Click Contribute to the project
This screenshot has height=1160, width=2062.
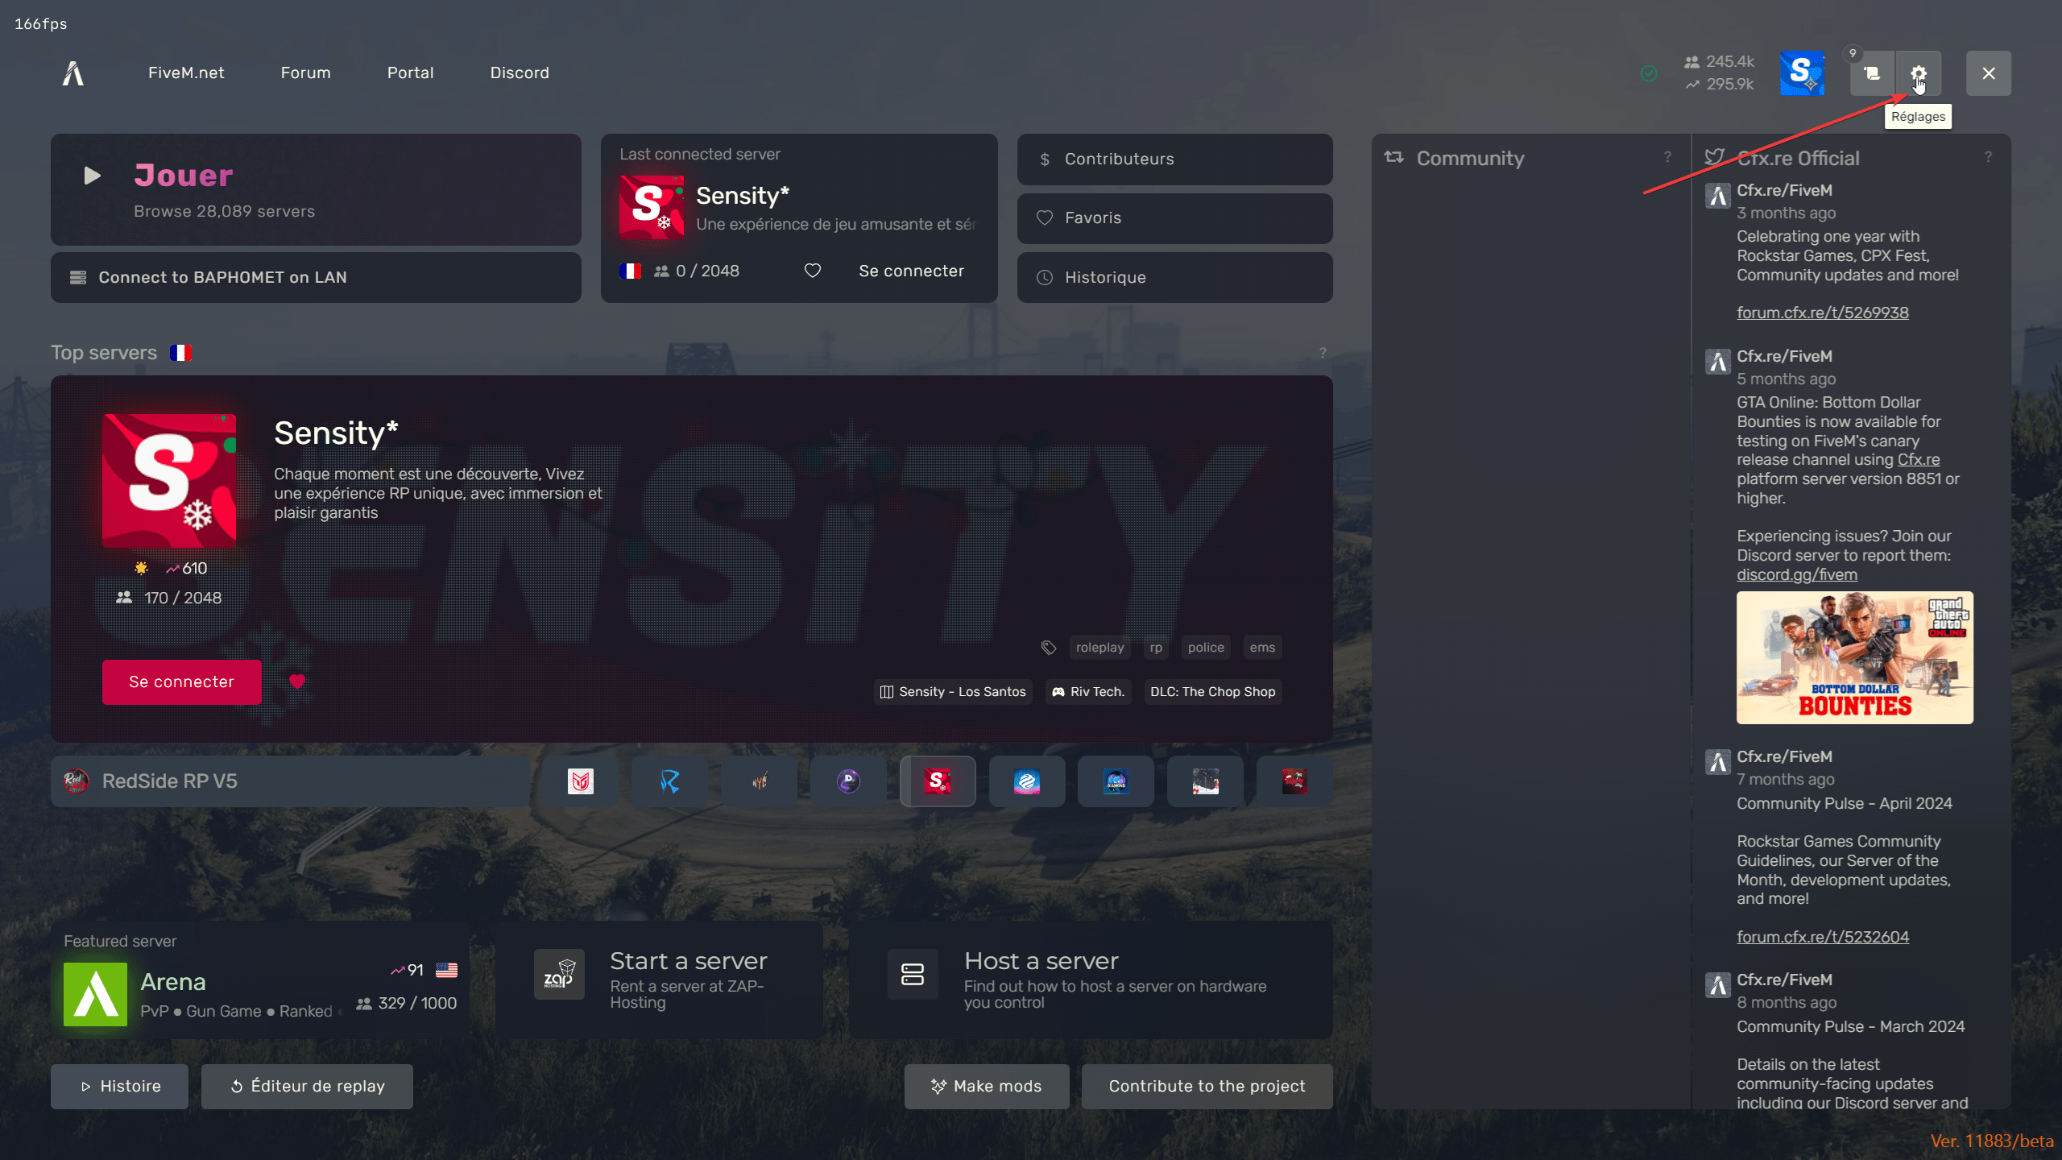(x=1207, y=1087)
